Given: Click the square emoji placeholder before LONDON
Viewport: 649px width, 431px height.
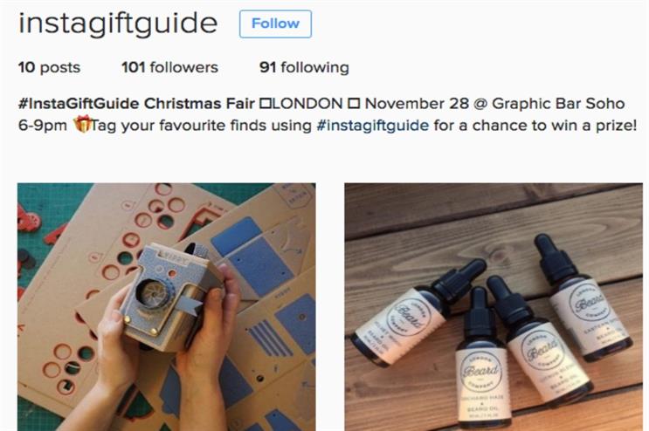Looking at the screenshot, I should (265, 103).
